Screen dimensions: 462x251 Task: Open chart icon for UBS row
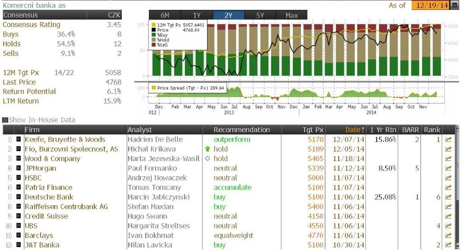[448, 226]
